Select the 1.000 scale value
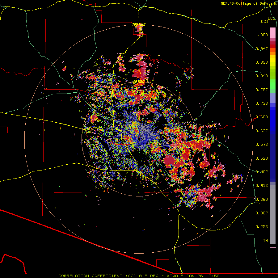 (x=262, y=35)
